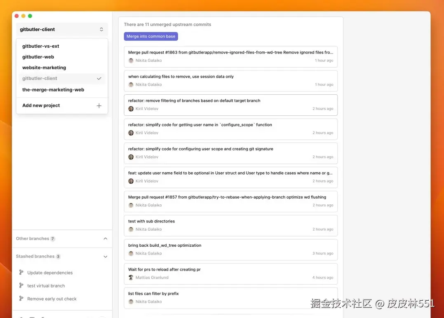
Task: Click the Other branches count badge 7
Action: [53, 239]
